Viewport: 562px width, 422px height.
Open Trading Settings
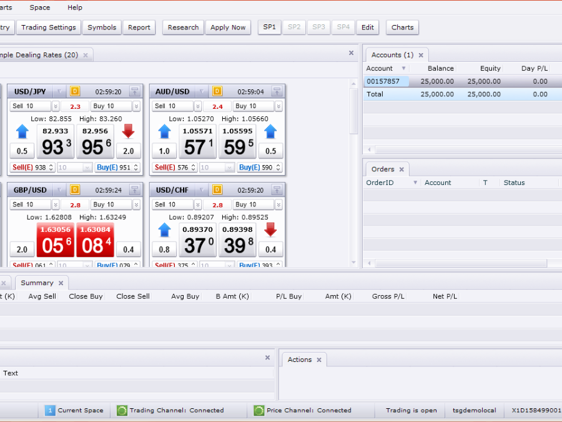tap(48, 28)
